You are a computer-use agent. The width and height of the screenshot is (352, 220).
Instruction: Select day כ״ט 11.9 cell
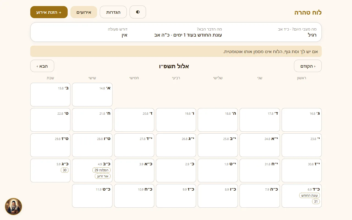(92, 196)
